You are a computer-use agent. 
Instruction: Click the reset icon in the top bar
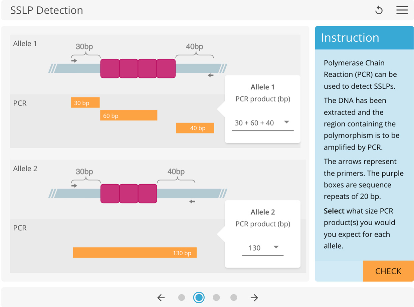pyautogui.click(x=379, y=10)
